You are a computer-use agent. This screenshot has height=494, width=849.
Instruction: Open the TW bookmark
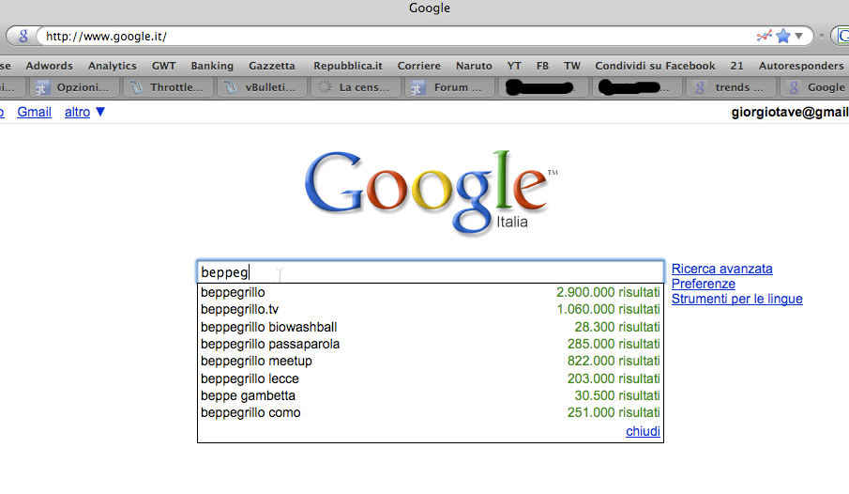pyautogui.click(x=571, y=66)
